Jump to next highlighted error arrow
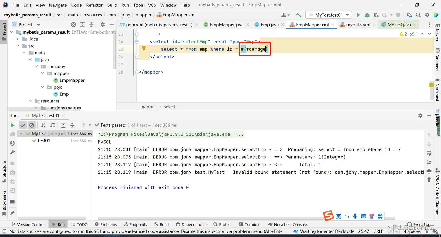 429,34
